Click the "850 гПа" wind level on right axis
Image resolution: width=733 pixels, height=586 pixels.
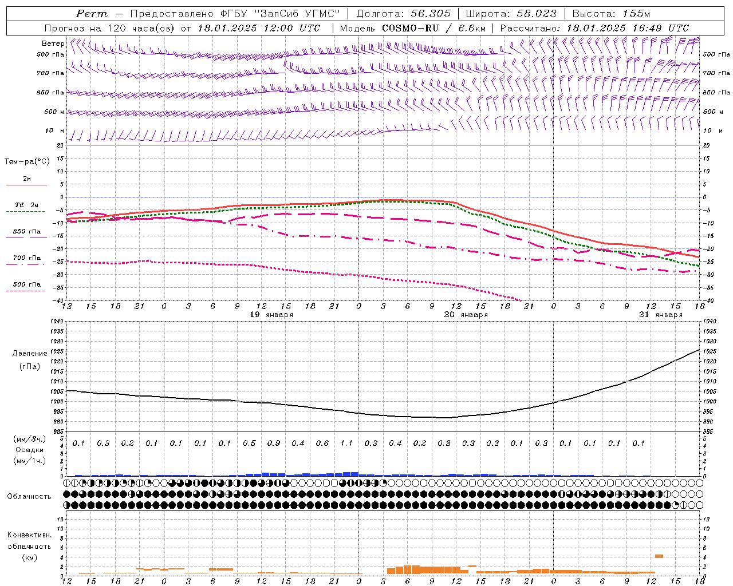[716, 92]
